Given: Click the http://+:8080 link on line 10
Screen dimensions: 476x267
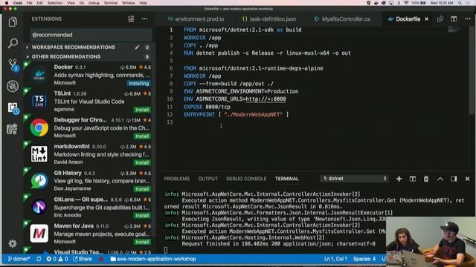Looking at the screenshot, I should point(266,99).
